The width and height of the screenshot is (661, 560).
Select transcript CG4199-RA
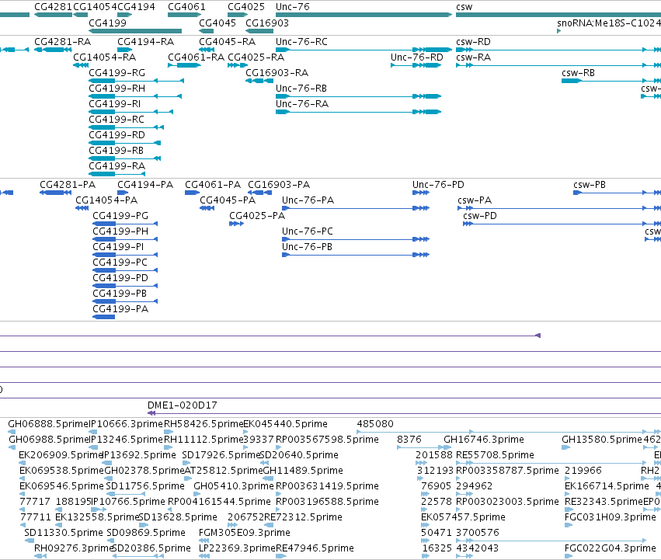tap(117, 166)
